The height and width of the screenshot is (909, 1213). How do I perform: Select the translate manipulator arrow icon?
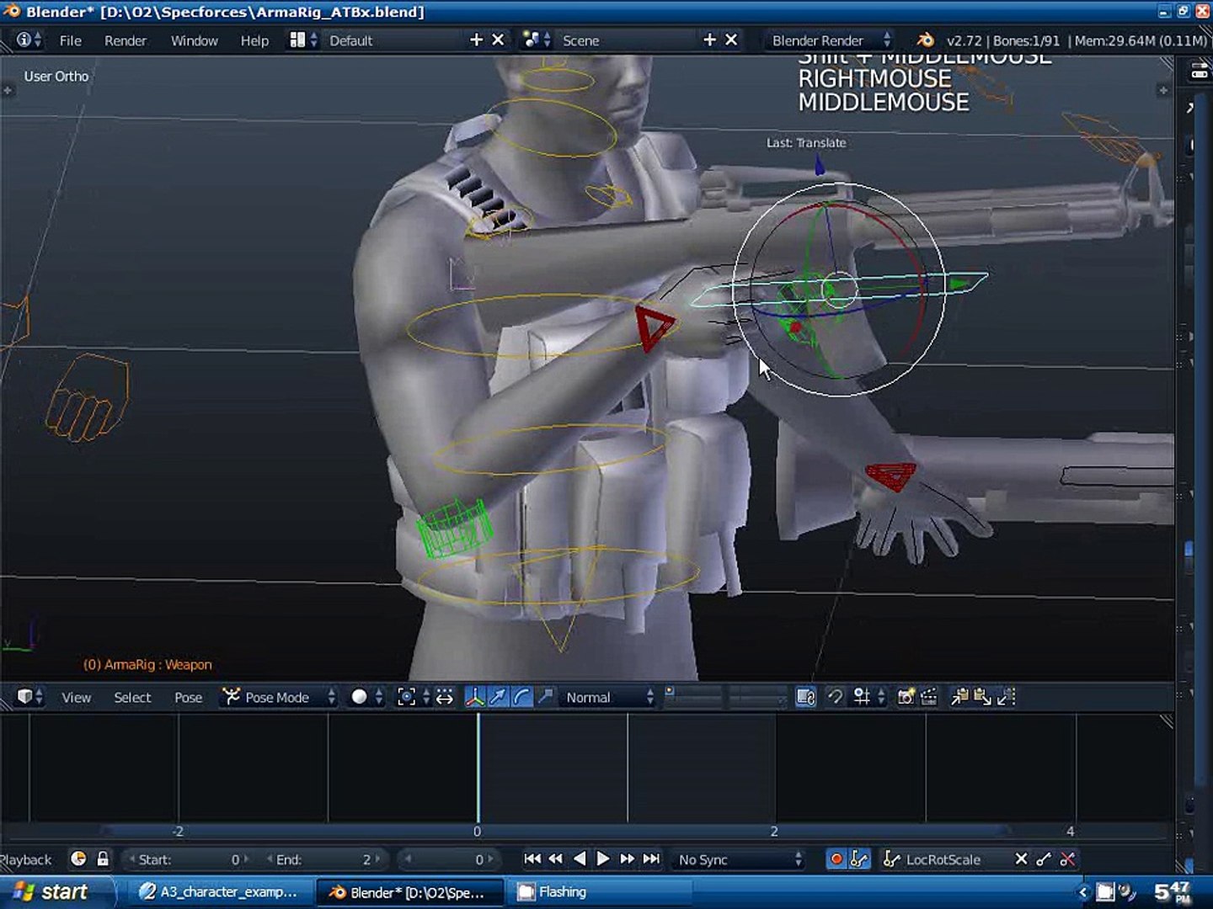click(498, 697)
